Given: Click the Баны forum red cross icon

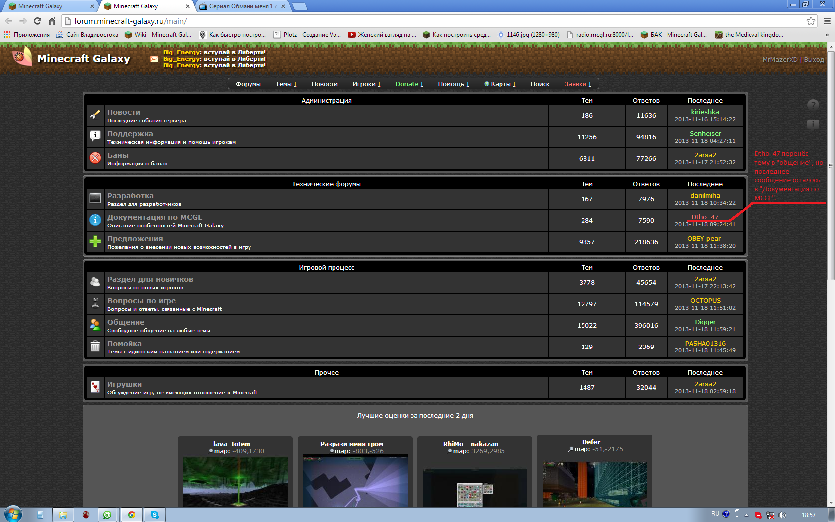Looking at the screenshot, I should point(95,158).
